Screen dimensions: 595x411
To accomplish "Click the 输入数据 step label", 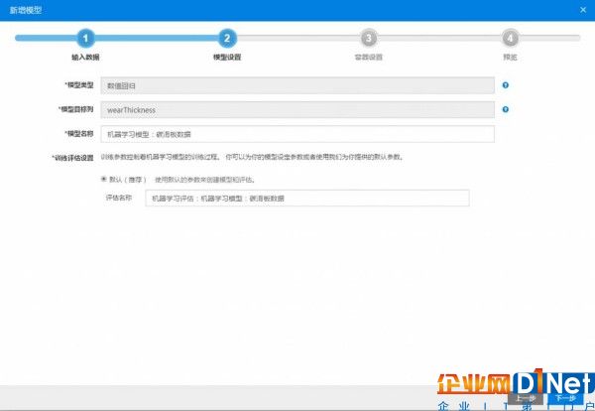I will click(85, 57).
